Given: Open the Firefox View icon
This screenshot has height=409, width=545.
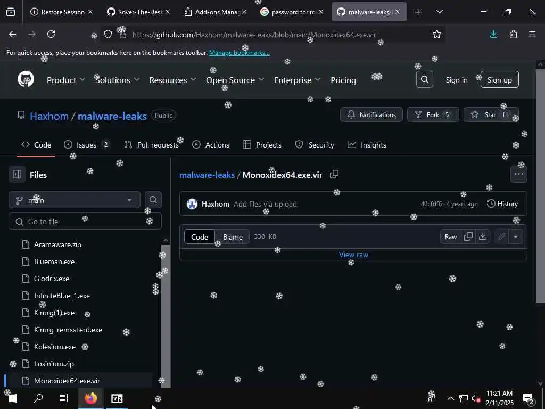Looking at the screenshot, I should coord(11,12).
